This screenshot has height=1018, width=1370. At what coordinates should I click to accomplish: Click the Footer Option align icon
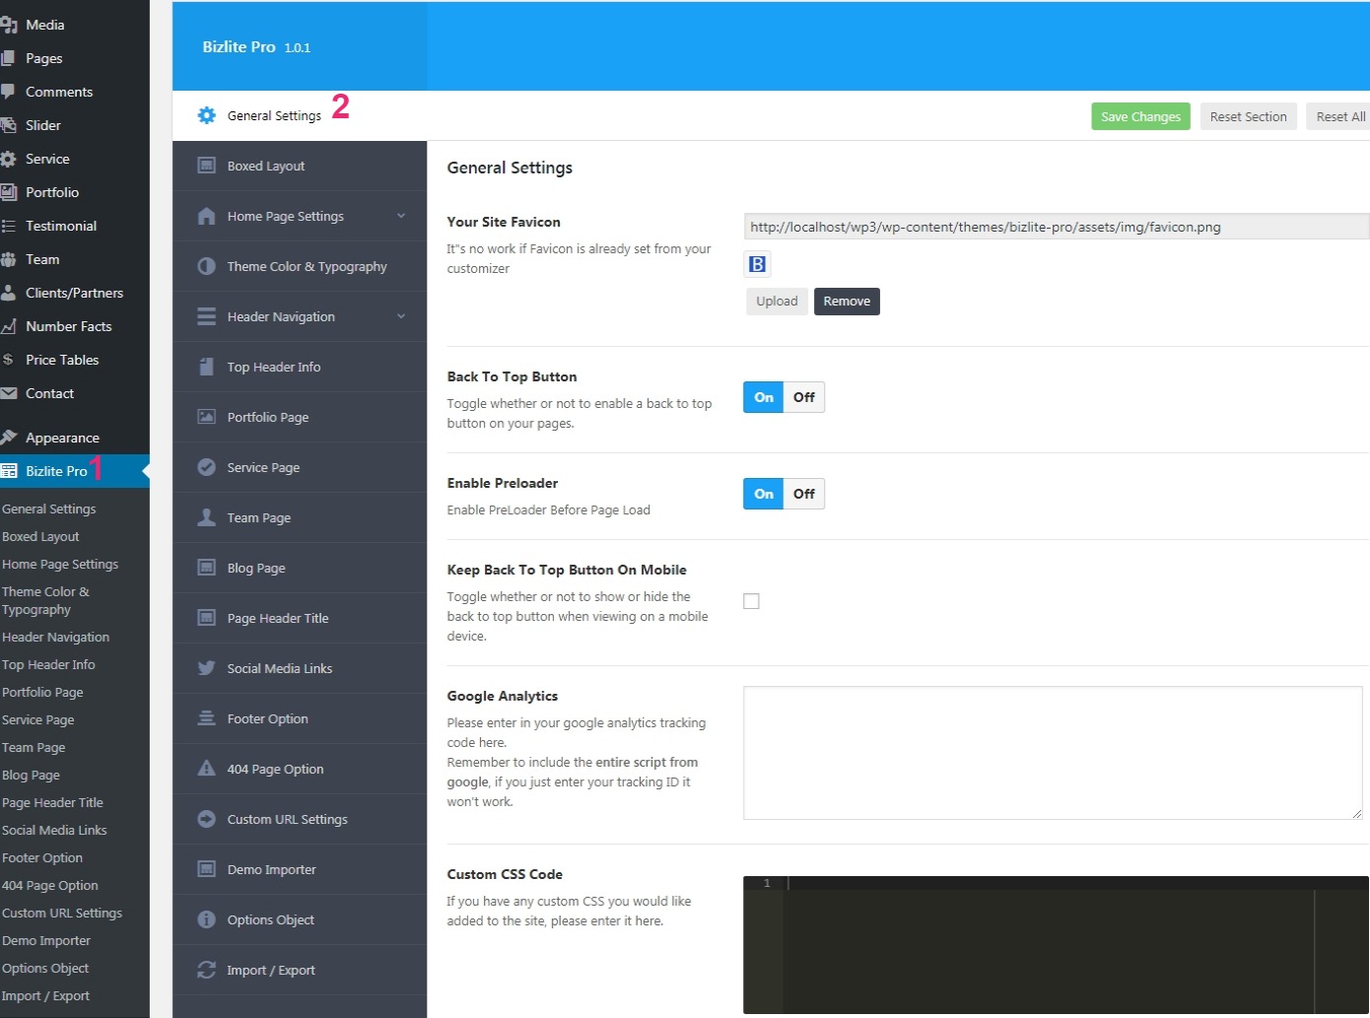(207, 718)
